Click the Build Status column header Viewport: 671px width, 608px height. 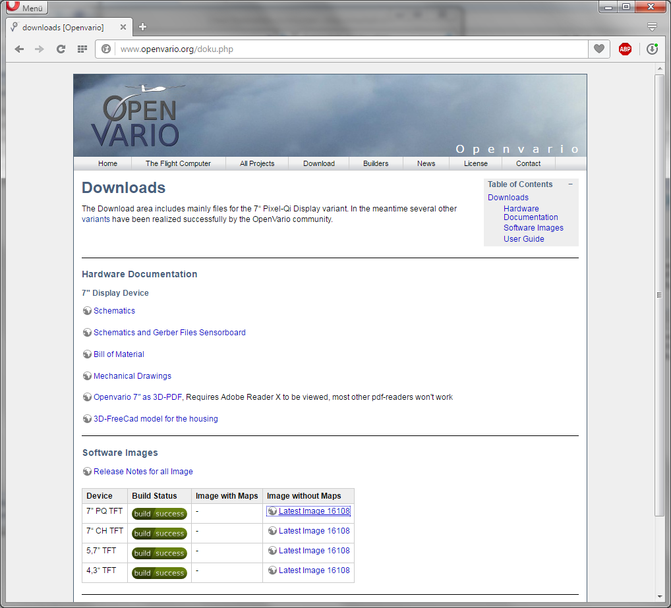160,496
